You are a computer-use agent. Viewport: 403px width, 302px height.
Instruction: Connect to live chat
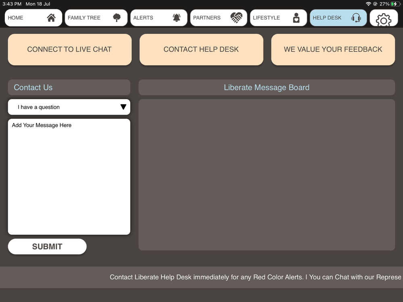coord(70,49)
